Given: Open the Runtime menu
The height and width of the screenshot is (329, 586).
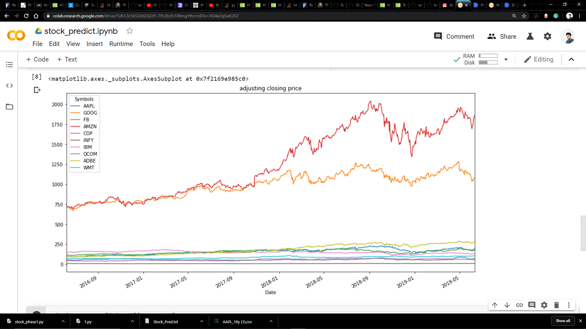Looking at the screenshot, I should 121,44.
